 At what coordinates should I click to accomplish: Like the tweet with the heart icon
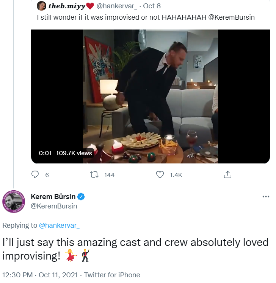[160, 174]
